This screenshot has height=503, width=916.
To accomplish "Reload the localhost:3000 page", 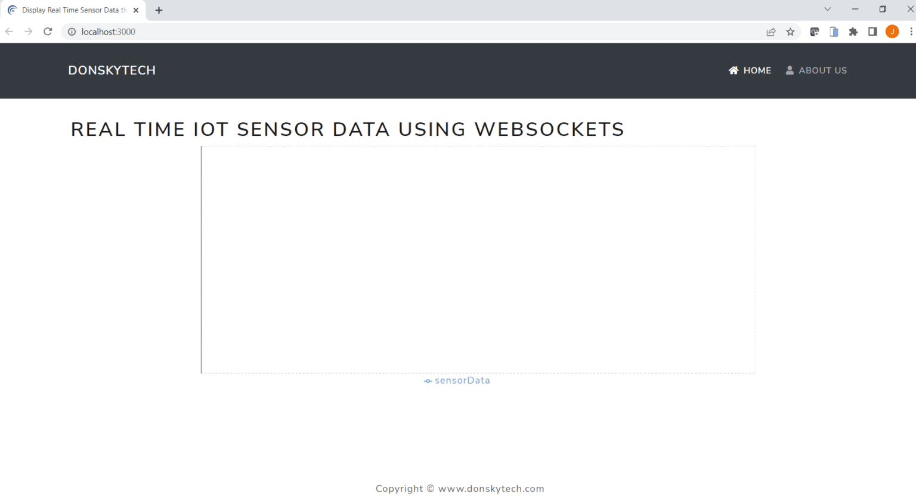I will [48, 32].
